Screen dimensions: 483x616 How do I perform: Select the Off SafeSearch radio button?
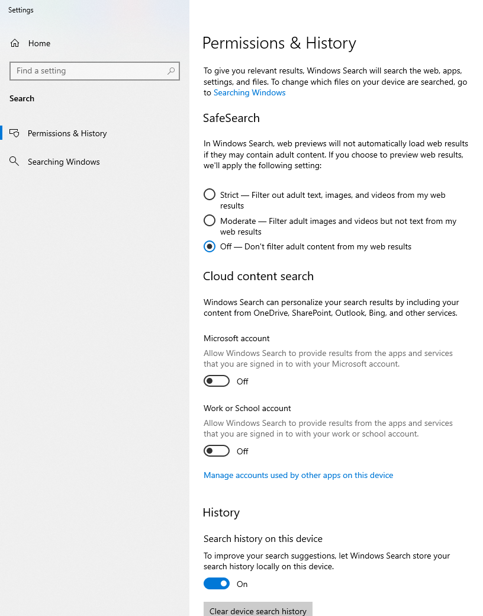(x=210, y=246)
